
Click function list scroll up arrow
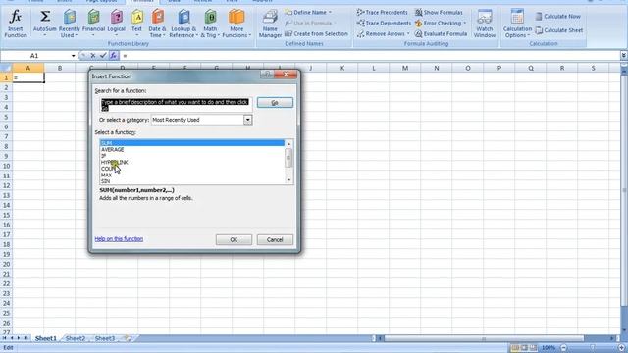point(288,144)
